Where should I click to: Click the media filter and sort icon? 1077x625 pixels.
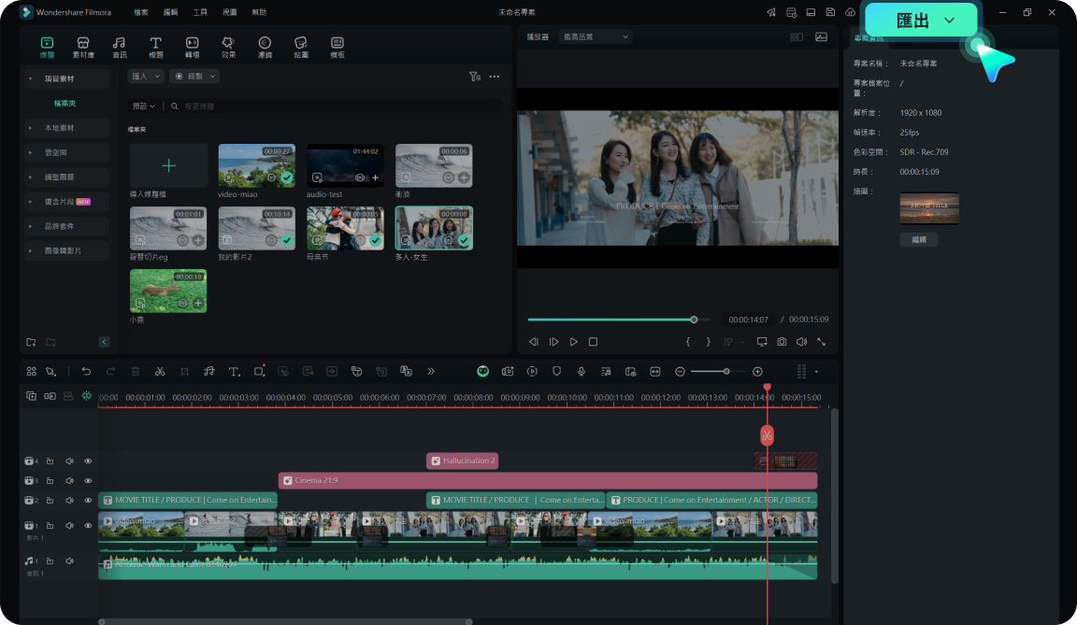pos(475,77)
